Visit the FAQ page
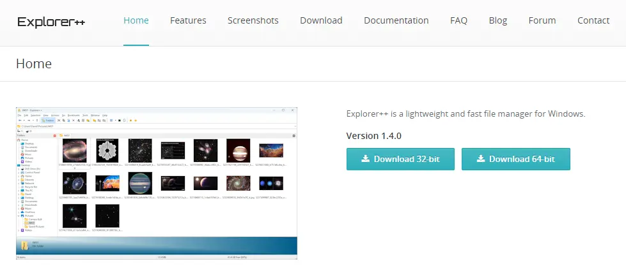The image size is (626, 271). pyautogui.click(x=458, y=20)
